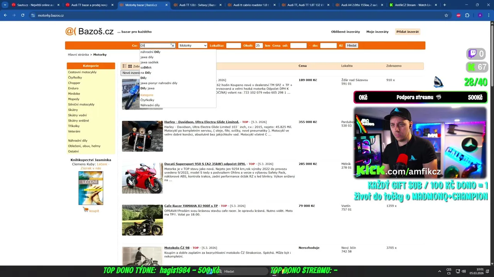494x277 pixels.
Task: Open the Motorky category dropdown
Action: click(193, 45)
